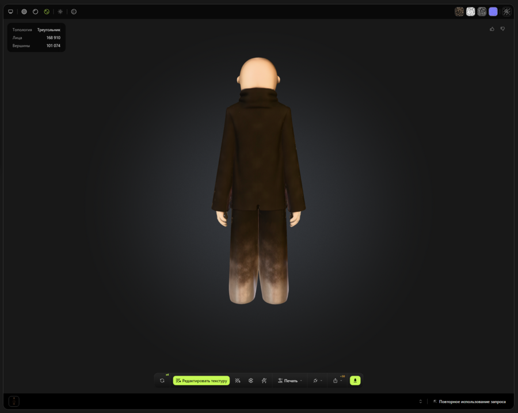Click the remesh cube icon
518x413 pixels.
point(251,381)
